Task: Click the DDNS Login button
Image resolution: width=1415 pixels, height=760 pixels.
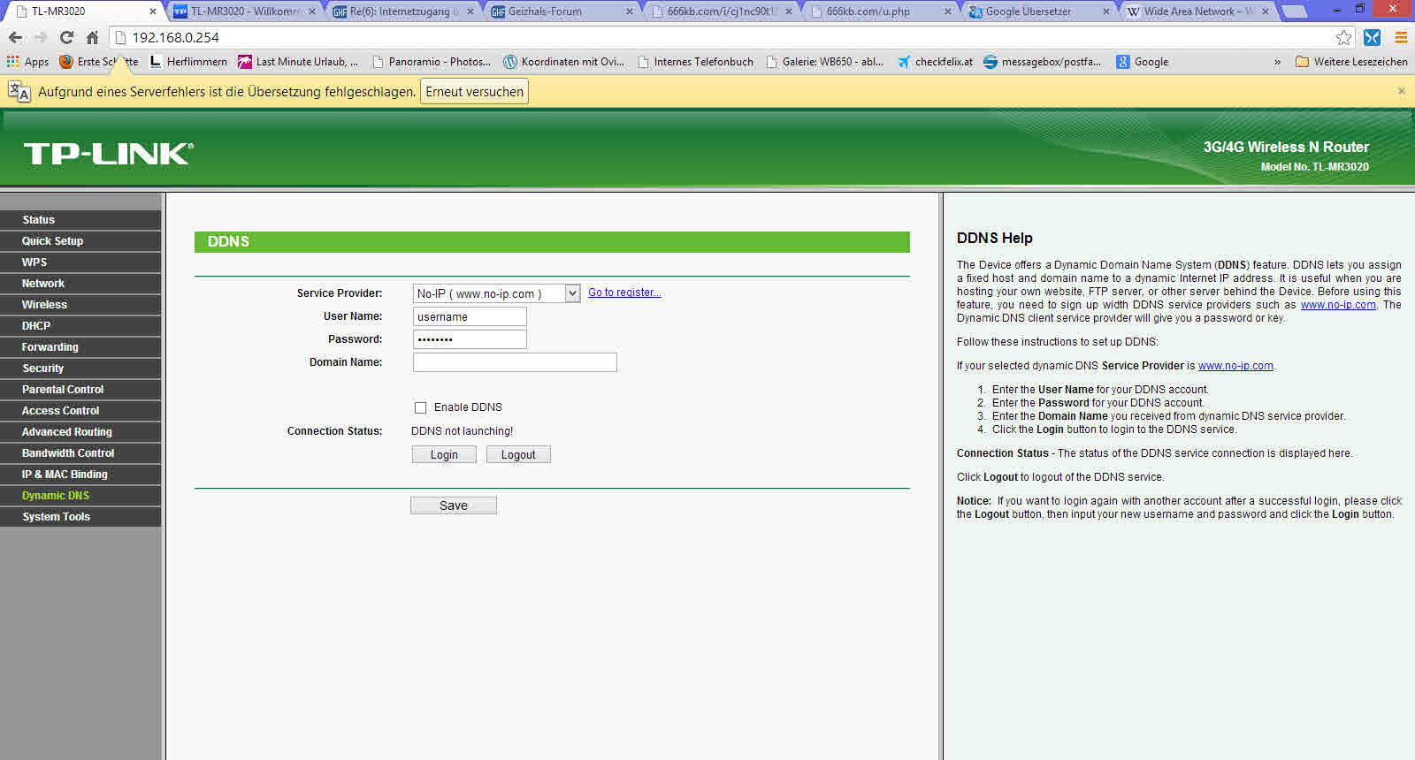Action: (444, 454)
